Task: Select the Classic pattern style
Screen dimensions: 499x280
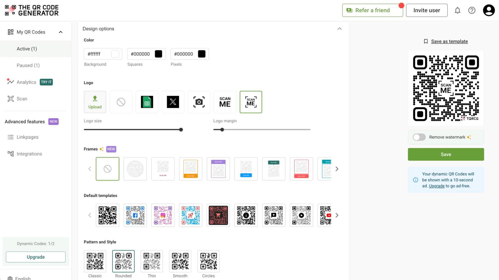Action: click(95, 261)
